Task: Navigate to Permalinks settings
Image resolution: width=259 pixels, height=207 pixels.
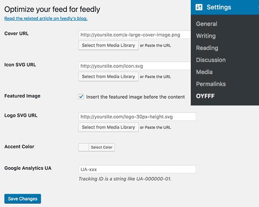Action: pyautogui.click(x=211, y=84)
